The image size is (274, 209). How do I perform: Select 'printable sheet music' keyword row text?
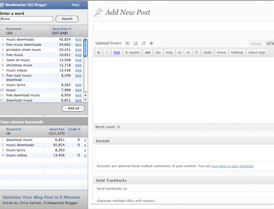click(24, 50)
